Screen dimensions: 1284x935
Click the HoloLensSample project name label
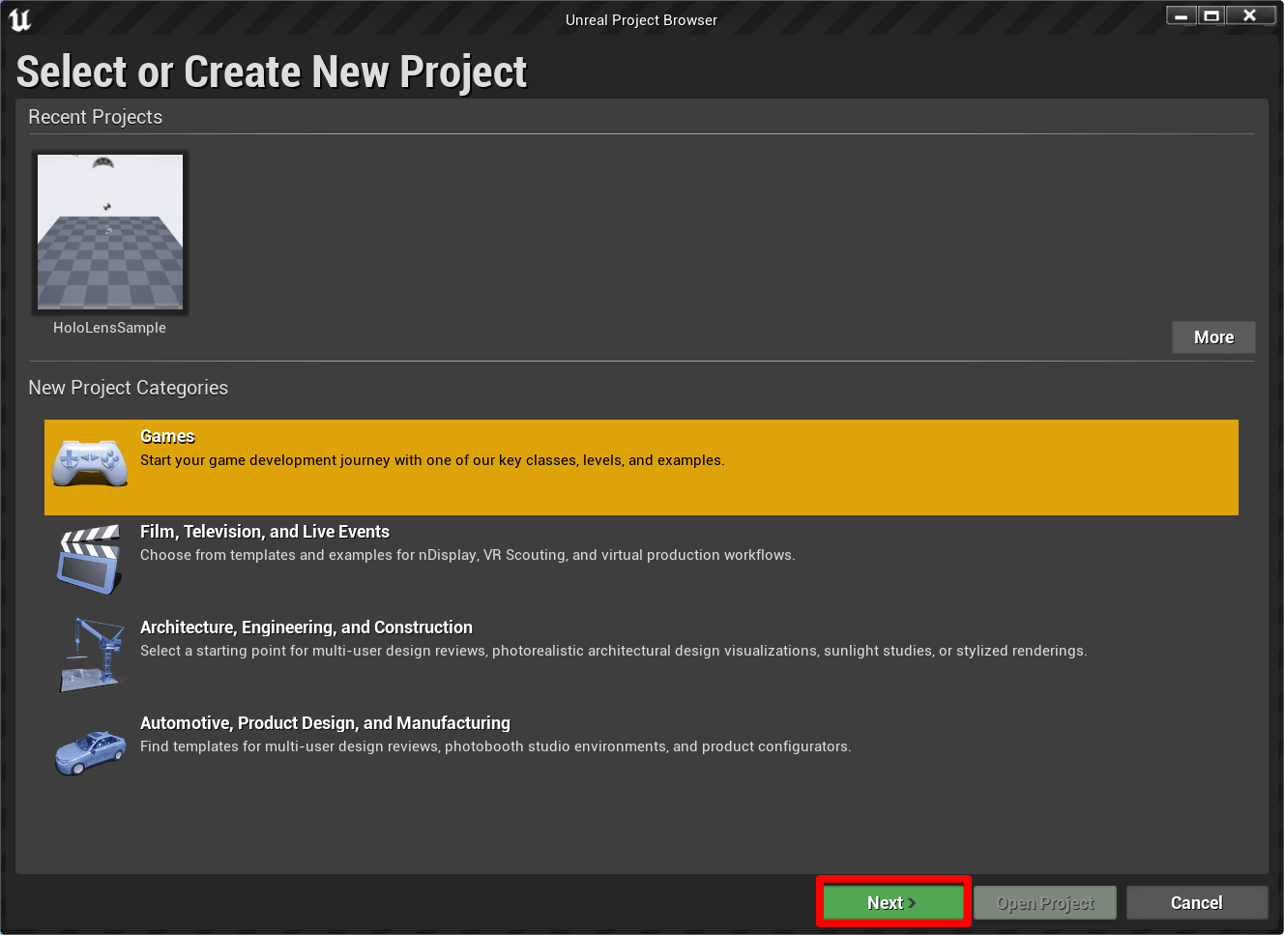(109, 328)
